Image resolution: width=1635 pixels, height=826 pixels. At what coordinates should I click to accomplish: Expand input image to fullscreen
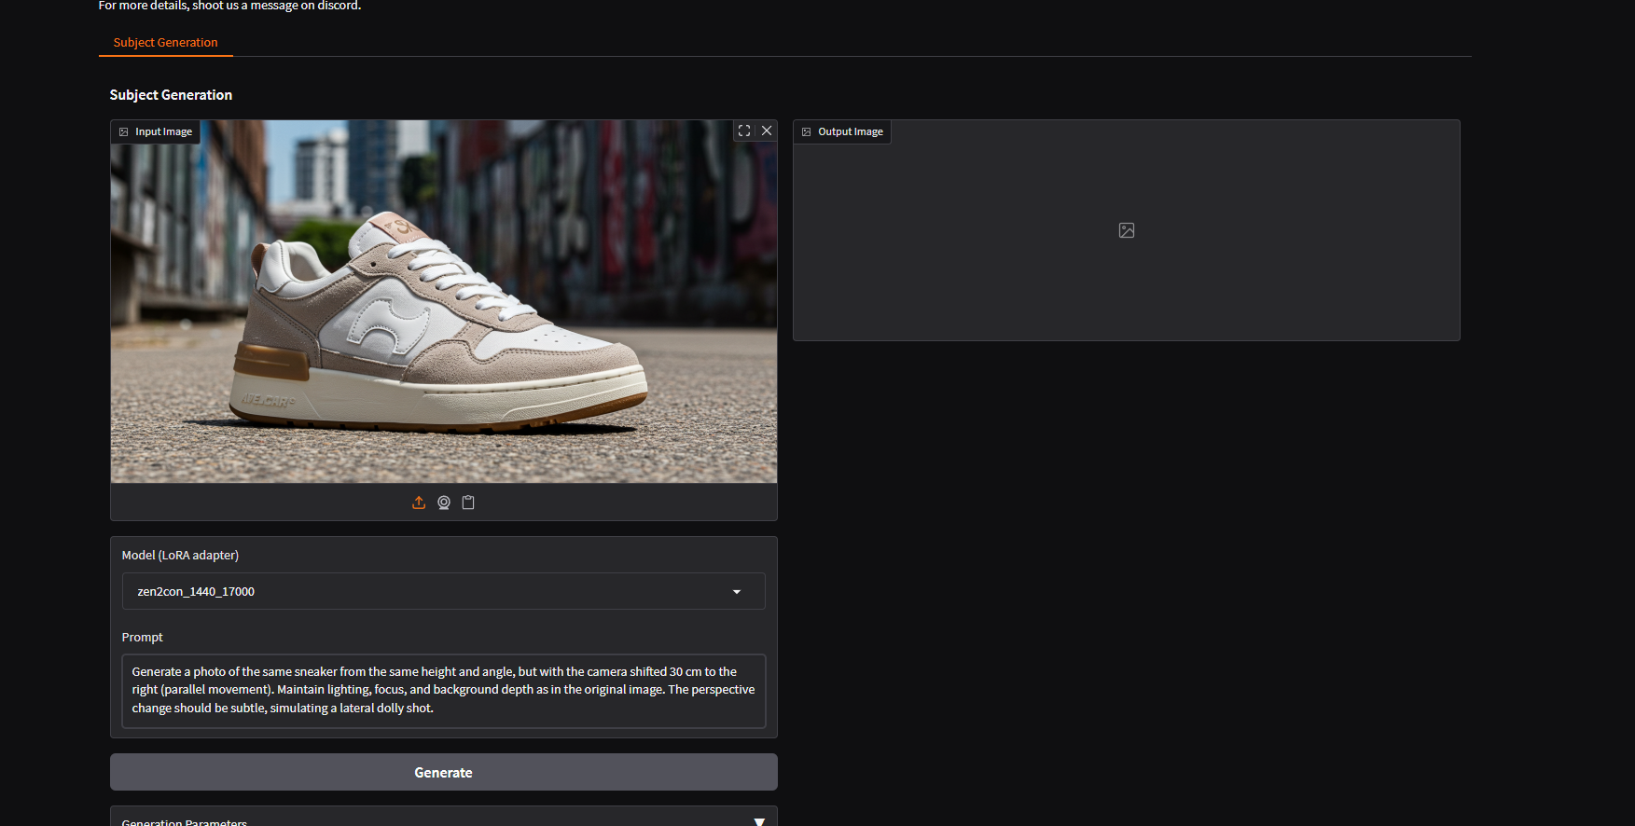tap(744, 131)
